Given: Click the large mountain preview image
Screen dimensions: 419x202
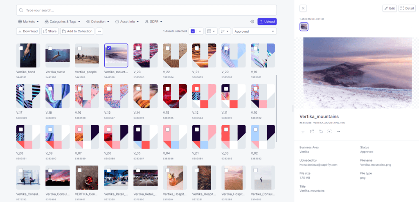Looking at the screenshot, I should 358,73.
